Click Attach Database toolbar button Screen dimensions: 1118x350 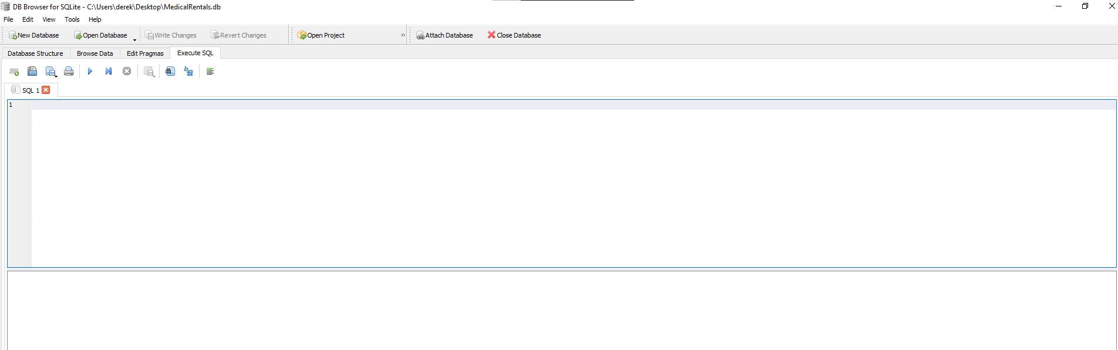pos(444,35)
